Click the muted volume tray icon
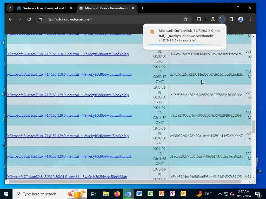This screenshot has width=266, height=199. tap(232, 194)
